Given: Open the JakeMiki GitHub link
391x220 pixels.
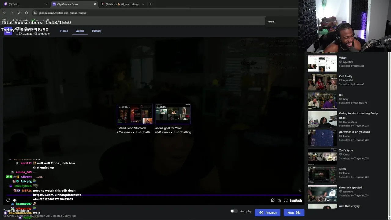Looking at the screenshot, I should [26, 34].
